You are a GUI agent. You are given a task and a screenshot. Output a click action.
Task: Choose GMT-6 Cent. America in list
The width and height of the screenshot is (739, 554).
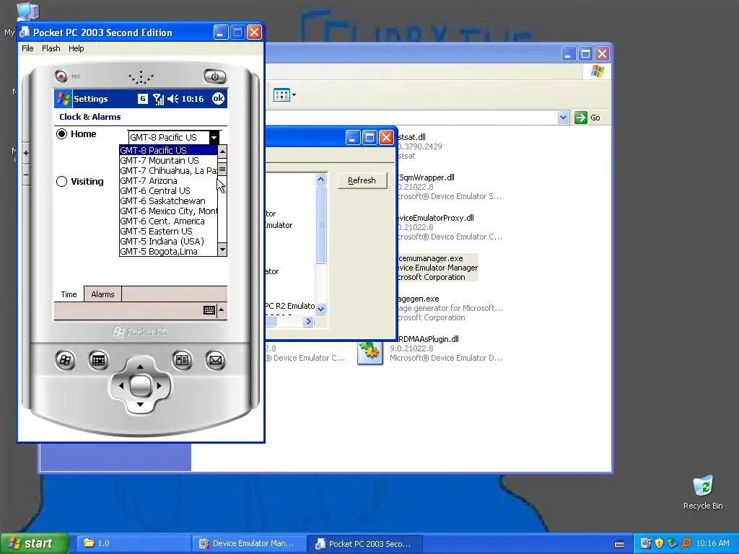pyautogui.click(x=167, y=221)
